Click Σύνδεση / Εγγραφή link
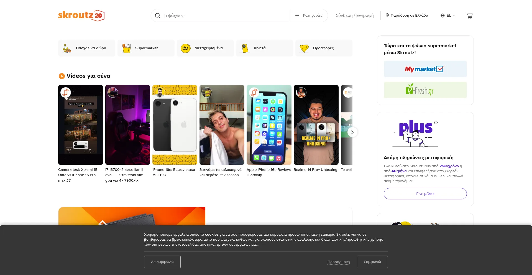The image size is (532, 275). (x=354, y=16)
